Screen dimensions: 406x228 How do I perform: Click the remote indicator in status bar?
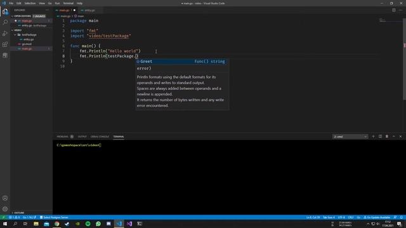(x=3, y=217)
